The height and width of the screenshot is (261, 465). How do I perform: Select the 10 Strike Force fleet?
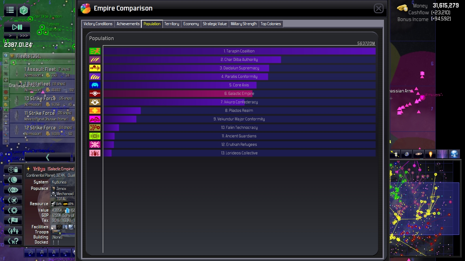pos(42,101)
